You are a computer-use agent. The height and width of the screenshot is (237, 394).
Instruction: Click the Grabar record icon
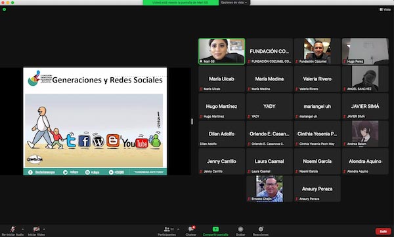point(240,229)
